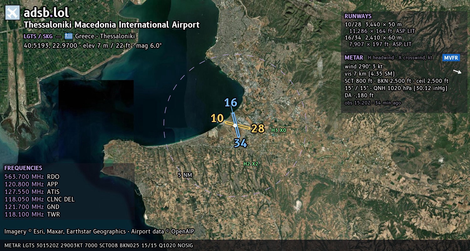Click the METAR panel heading
The width and height of the screenshot is (470, 251).
tap(354, 58)
